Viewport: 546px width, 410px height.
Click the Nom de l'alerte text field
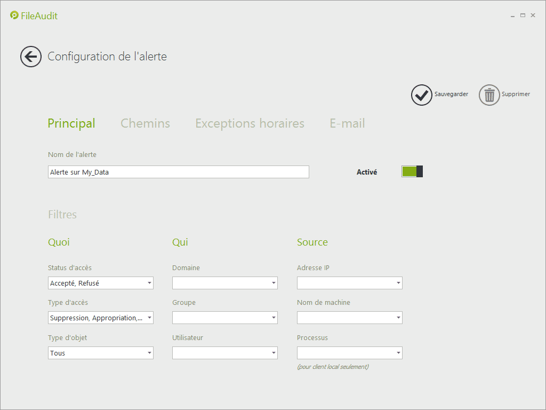178,172
